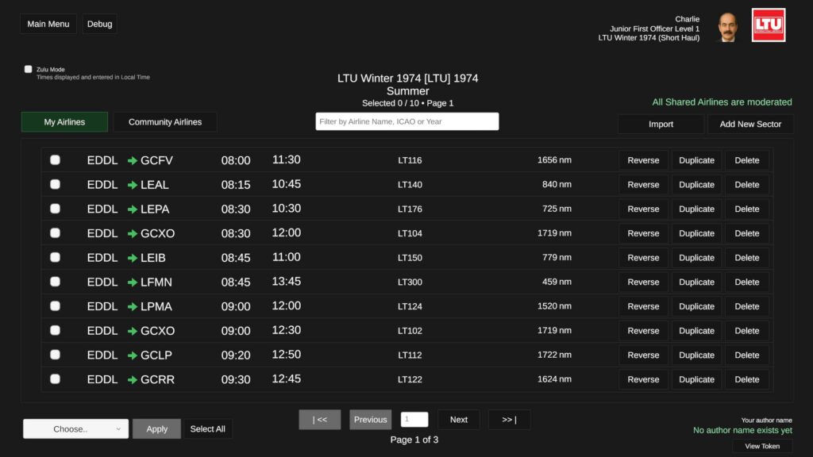
Task: Go to the Next page
Action: tap(458, 420)
